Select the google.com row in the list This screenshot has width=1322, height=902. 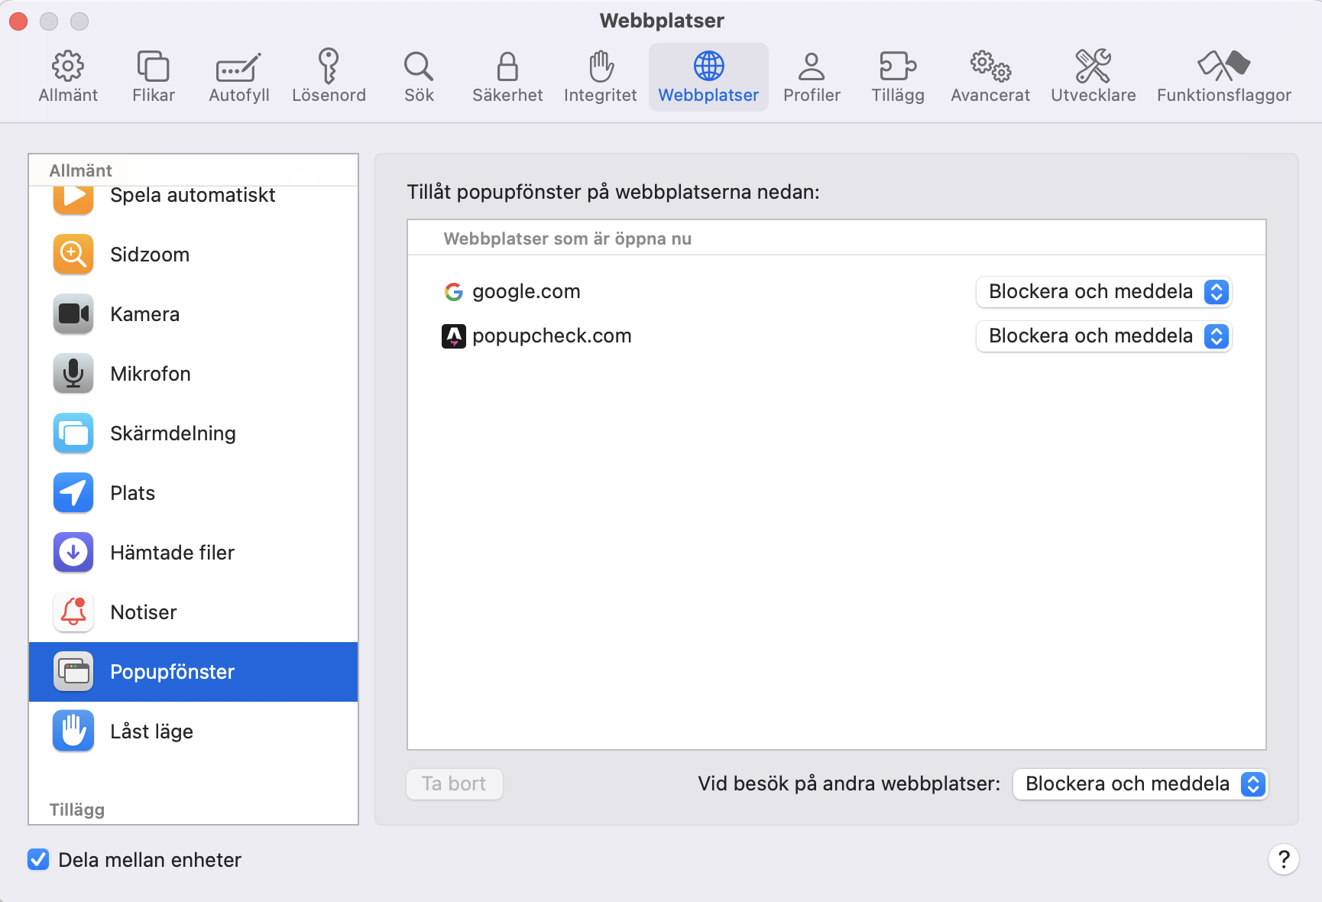tap(837, 292)
